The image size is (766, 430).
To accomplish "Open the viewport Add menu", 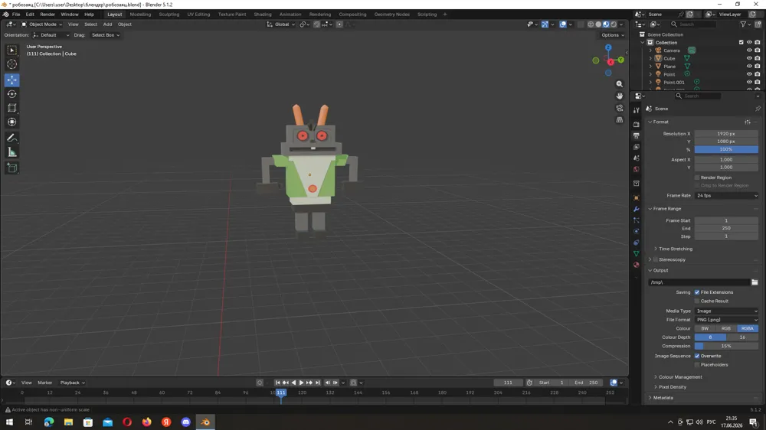I will pyautogui.click(x=107, y=24).
